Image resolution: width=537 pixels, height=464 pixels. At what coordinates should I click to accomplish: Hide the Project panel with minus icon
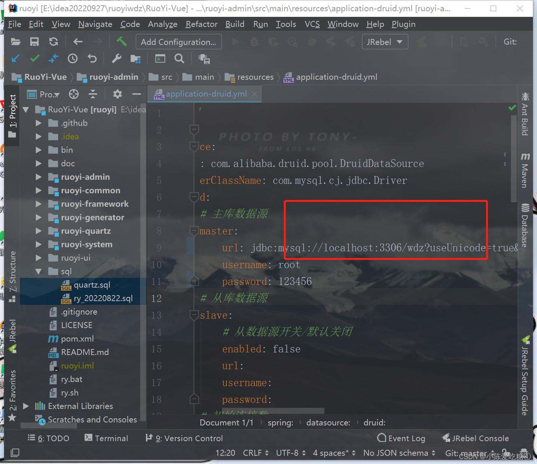pos(137,94)
